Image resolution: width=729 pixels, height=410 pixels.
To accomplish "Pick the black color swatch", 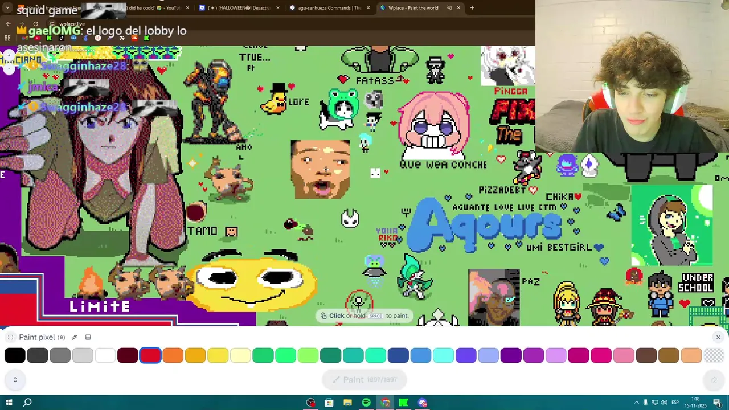I will pos(15,355).
